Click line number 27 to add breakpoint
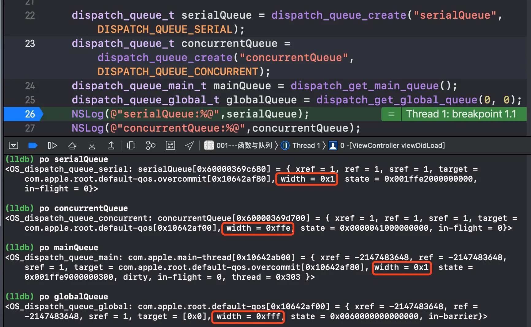 30,128
